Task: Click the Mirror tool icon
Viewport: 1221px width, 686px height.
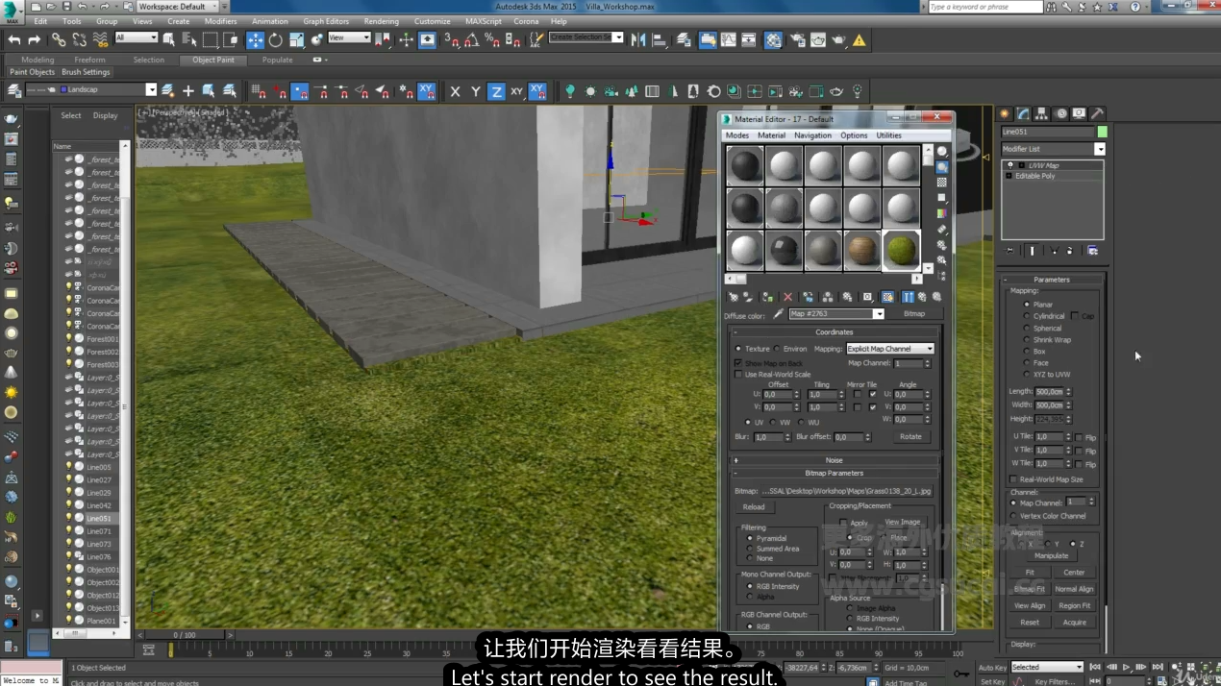Action: click(638, 39)
